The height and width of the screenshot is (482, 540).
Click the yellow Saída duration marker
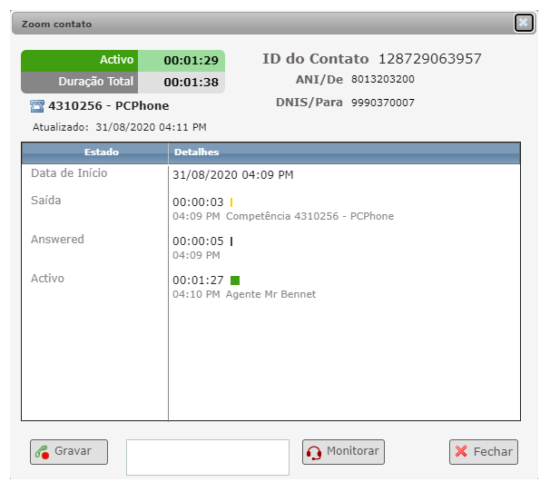[231, 202]
